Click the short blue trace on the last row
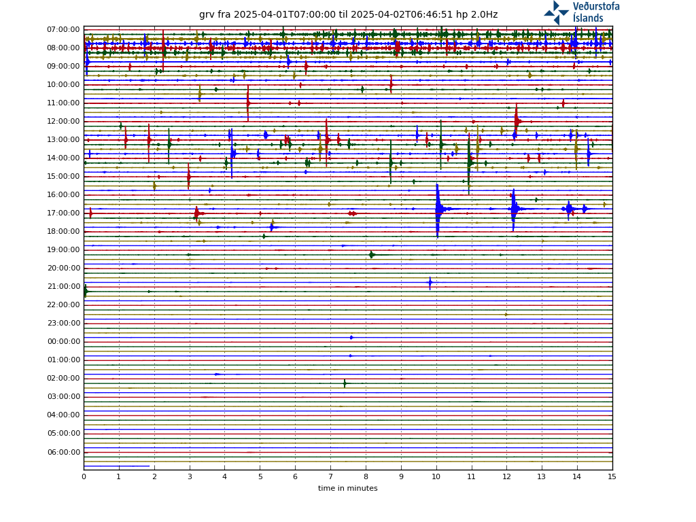Image resolution: width=696 pixels, height=522 pixels. point(116,466)
